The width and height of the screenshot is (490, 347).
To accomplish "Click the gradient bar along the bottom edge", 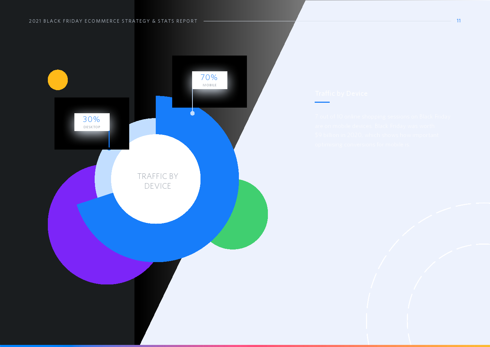I will click(244, 346).
